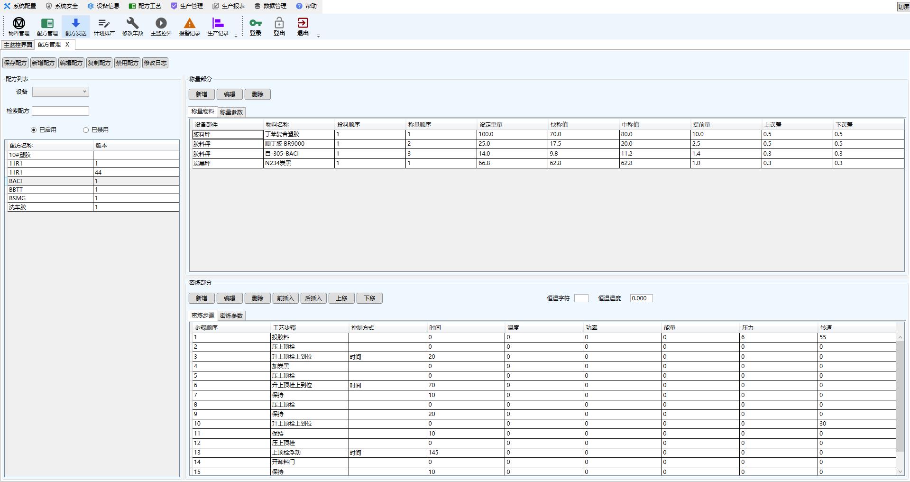Select recipe BSMG in list

pyautogui.click(x=93, y=198)
